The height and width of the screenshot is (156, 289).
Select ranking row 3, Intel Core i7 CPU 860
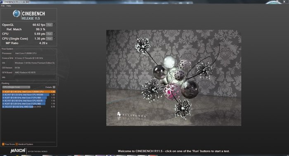29,98
